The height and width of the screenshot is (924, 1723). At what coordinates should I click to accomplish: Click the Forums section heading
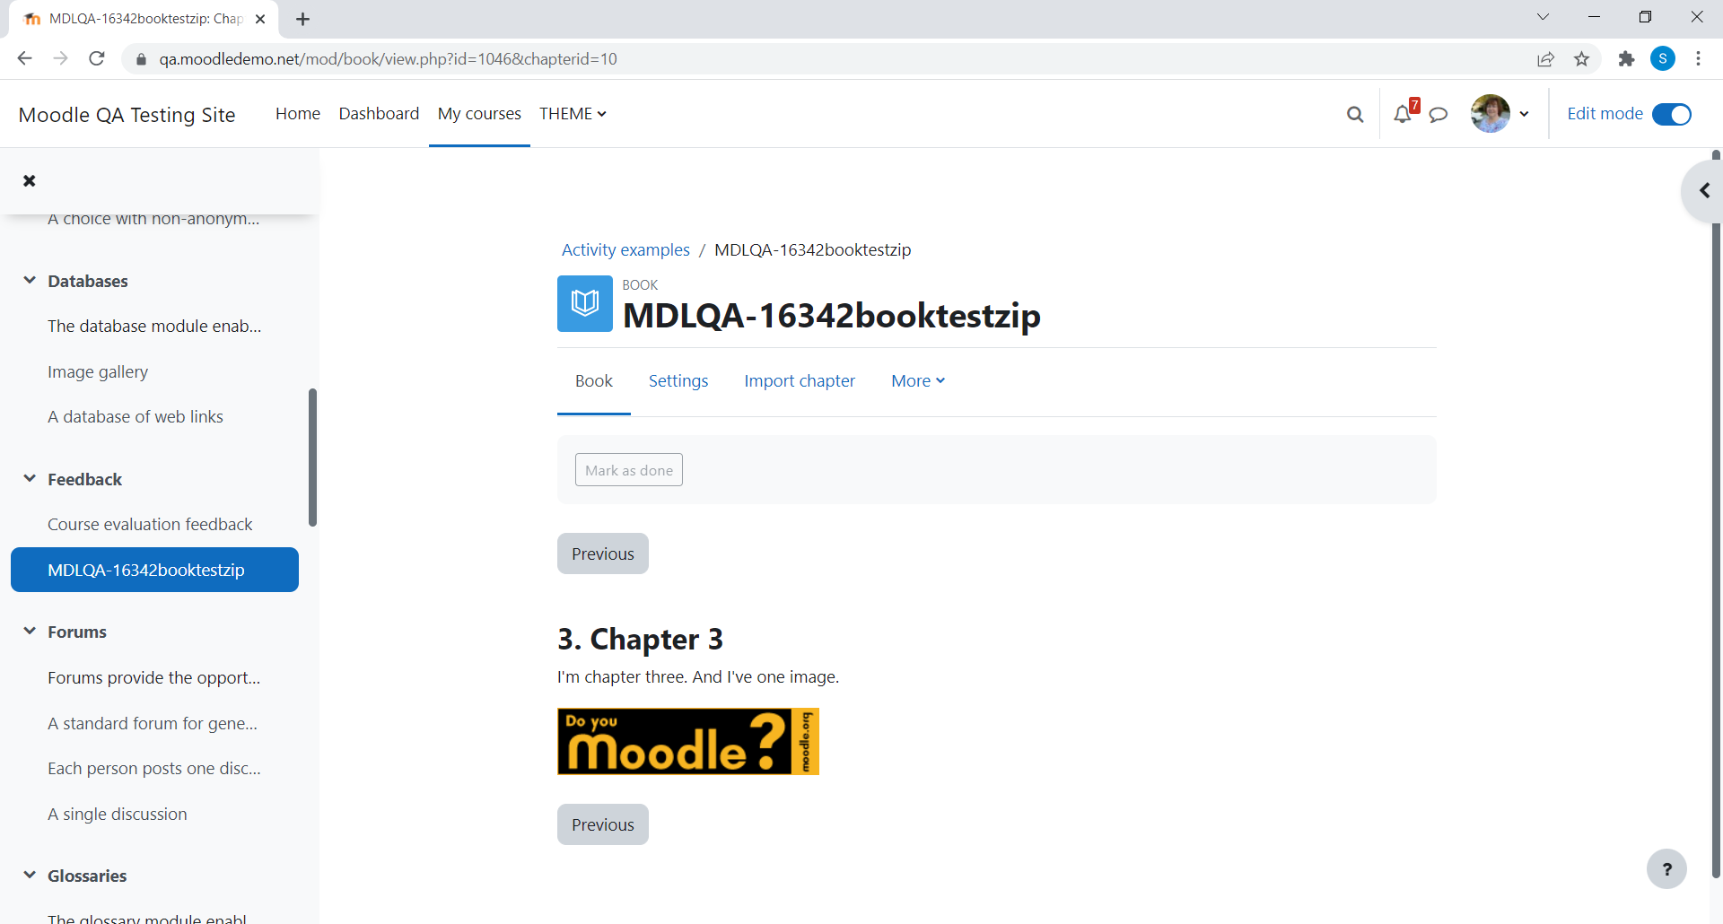77,632
